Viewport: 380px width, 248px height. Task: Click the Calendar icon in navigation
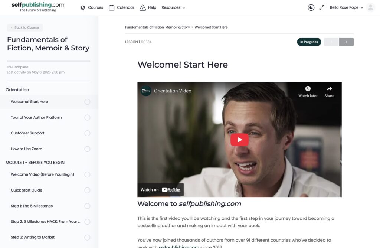111,7
